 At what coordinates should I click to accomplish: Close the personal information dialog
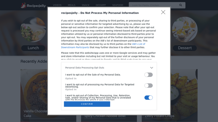pyautogui.click(x=163, y=12)
